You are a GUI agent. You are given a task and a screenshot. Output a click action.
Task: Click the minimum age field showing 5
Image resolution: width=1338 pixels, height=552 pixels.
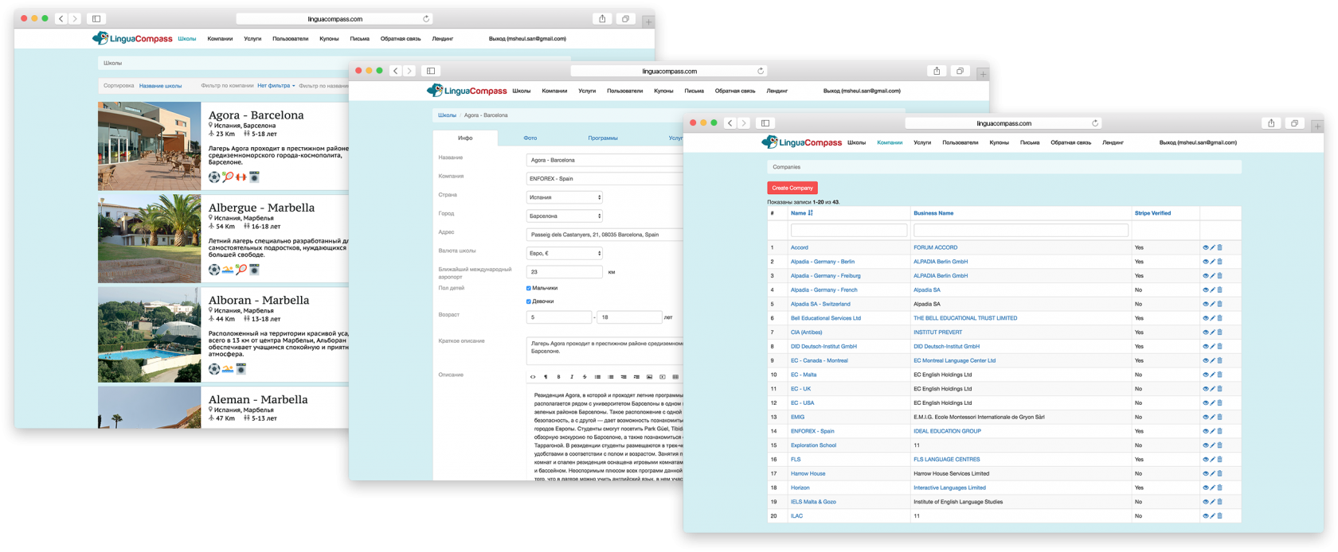pyautogui.click(x=559, y=317)
